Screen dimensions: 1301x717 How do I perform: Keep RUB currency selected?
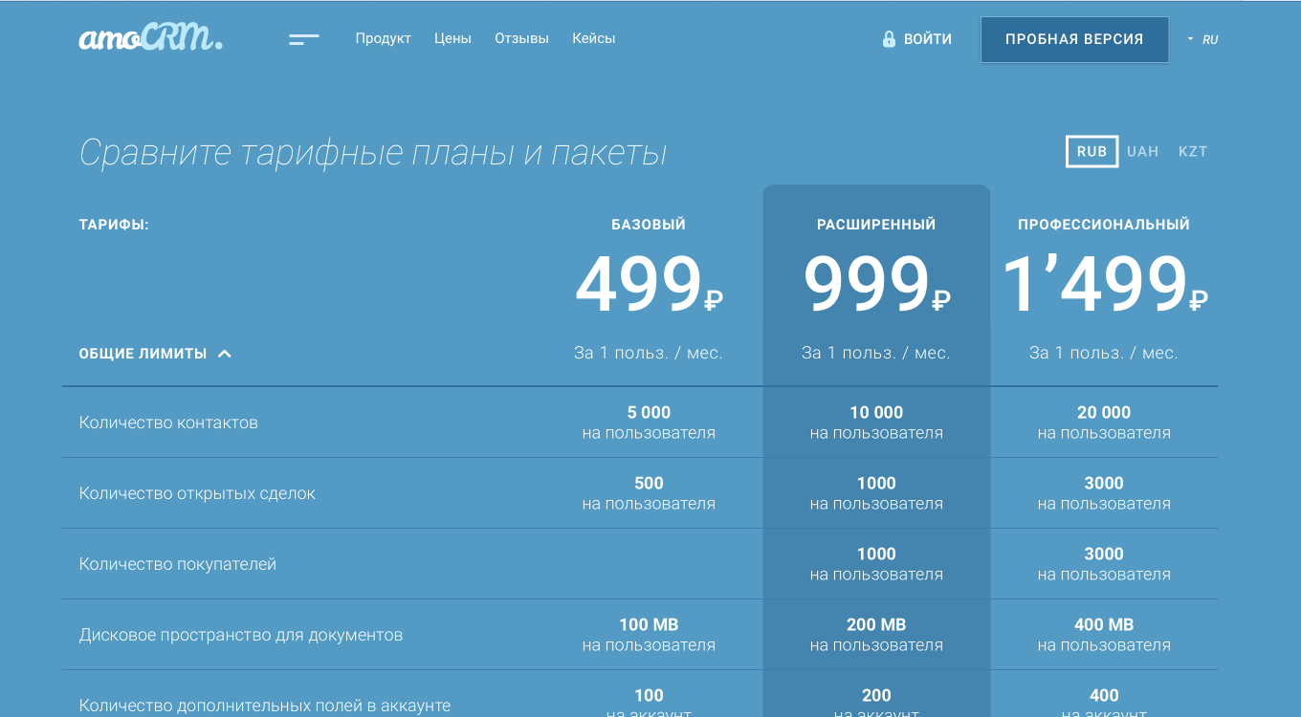(1092, 151)
